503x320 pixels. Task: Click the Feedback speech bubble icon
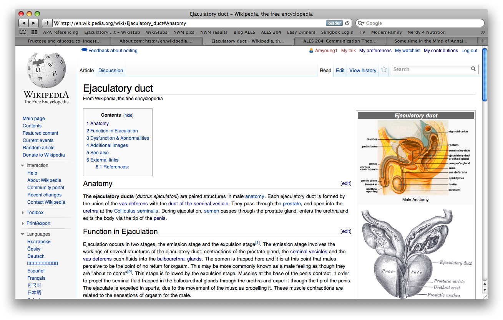pos(85,50)
